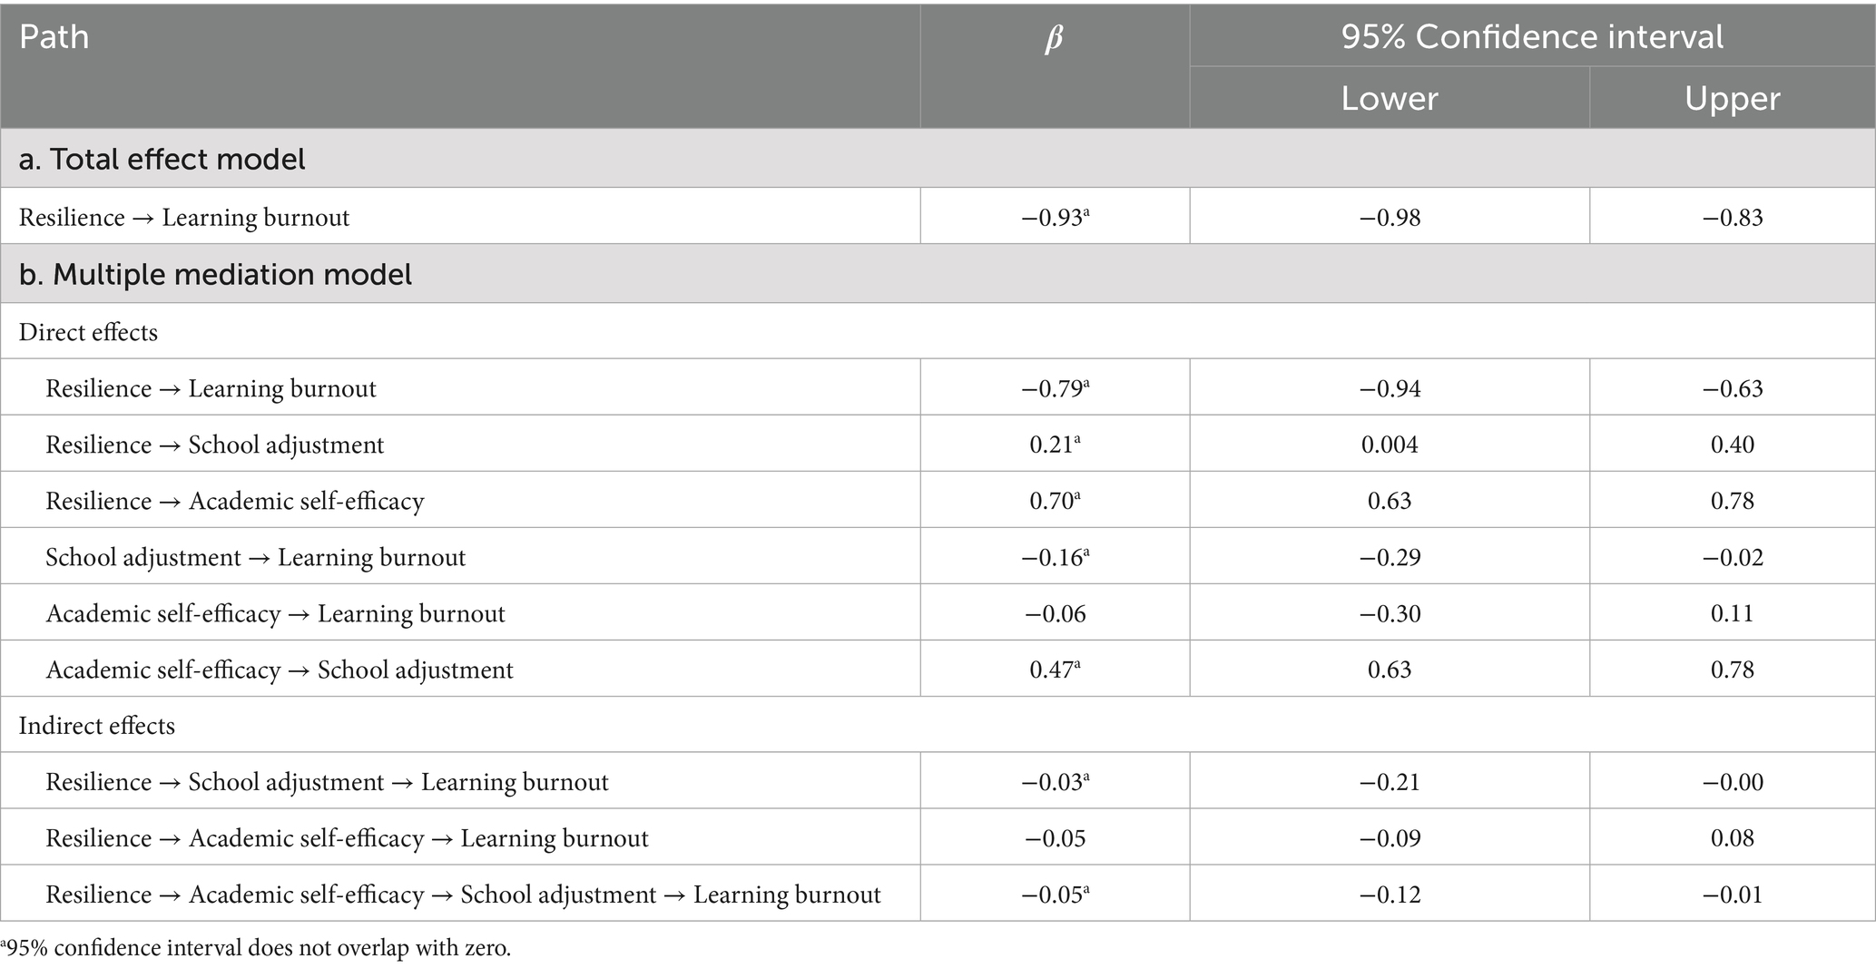Screen dimensions: 1876x968
Task: Select the −0.21 lower bound cell
Action: click(x=1389, y=782)
